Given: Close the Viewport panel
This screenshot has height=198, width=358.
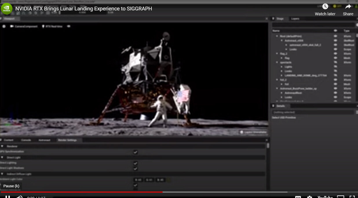Looking at the screenshot, I should point(267,19).
